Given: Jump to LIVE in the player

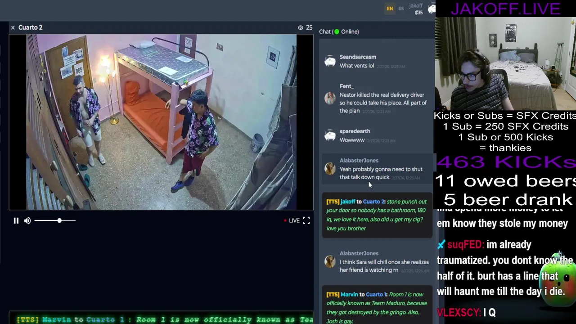Looking at the screenshot, I should point(291,220).
